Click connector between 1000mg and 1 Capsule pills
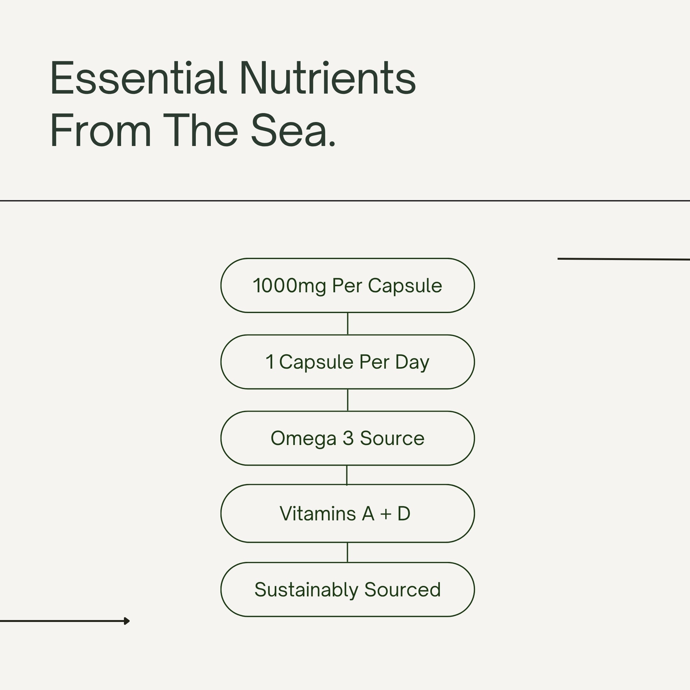 tap(348, 324)
